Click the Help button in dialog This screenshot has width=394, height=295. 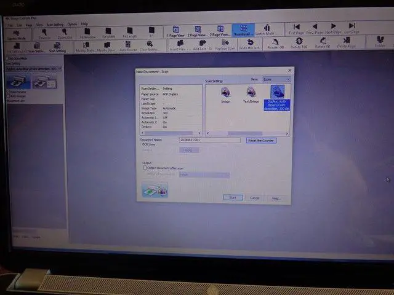point(276,199)
